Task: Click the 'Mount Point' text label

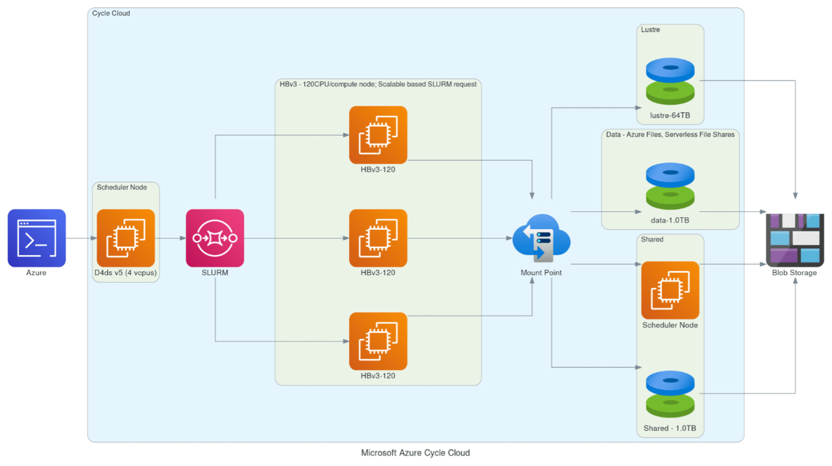Action: point(541,273)
